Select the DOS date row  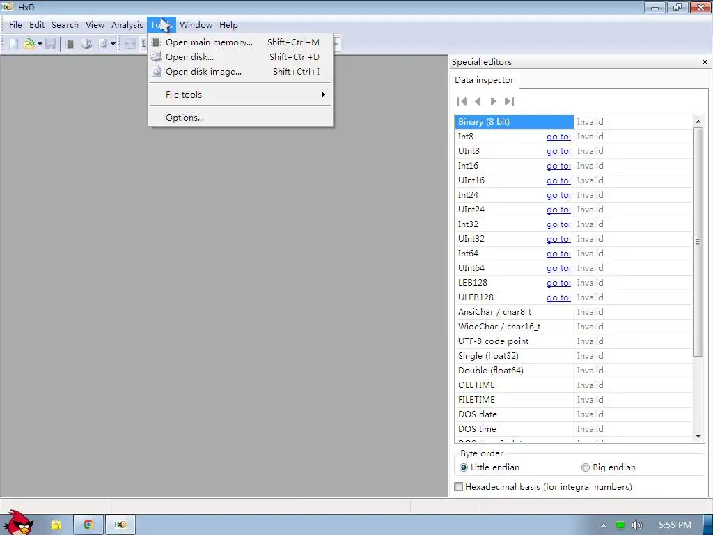click(573, 414)
